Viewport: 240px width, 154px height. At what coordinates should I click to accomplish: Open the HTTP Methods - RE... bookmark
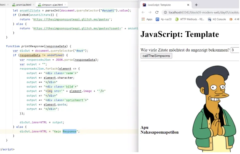(x=190, y=19)
